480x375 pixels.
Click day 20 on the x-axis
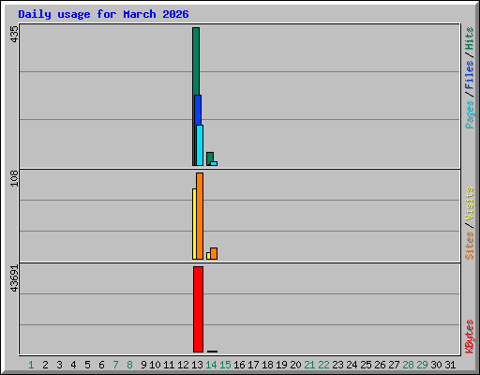click(x=295, y=365)
